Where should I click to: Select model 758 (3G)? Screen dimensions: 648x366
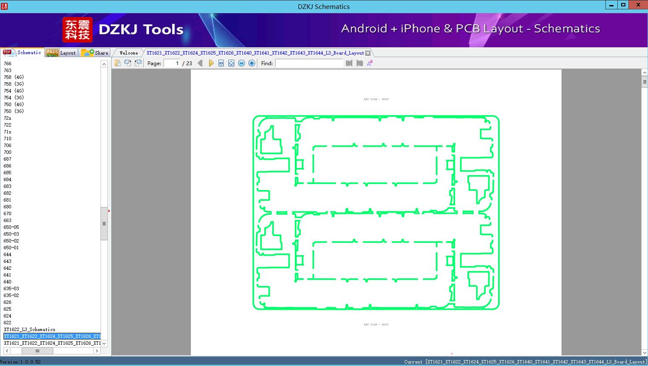[14, 84]
